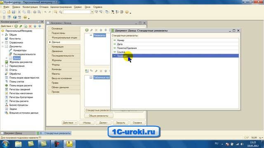Click the Закрыть button
The height and width of the screenshot is (148, 264).
pos(120,123)
